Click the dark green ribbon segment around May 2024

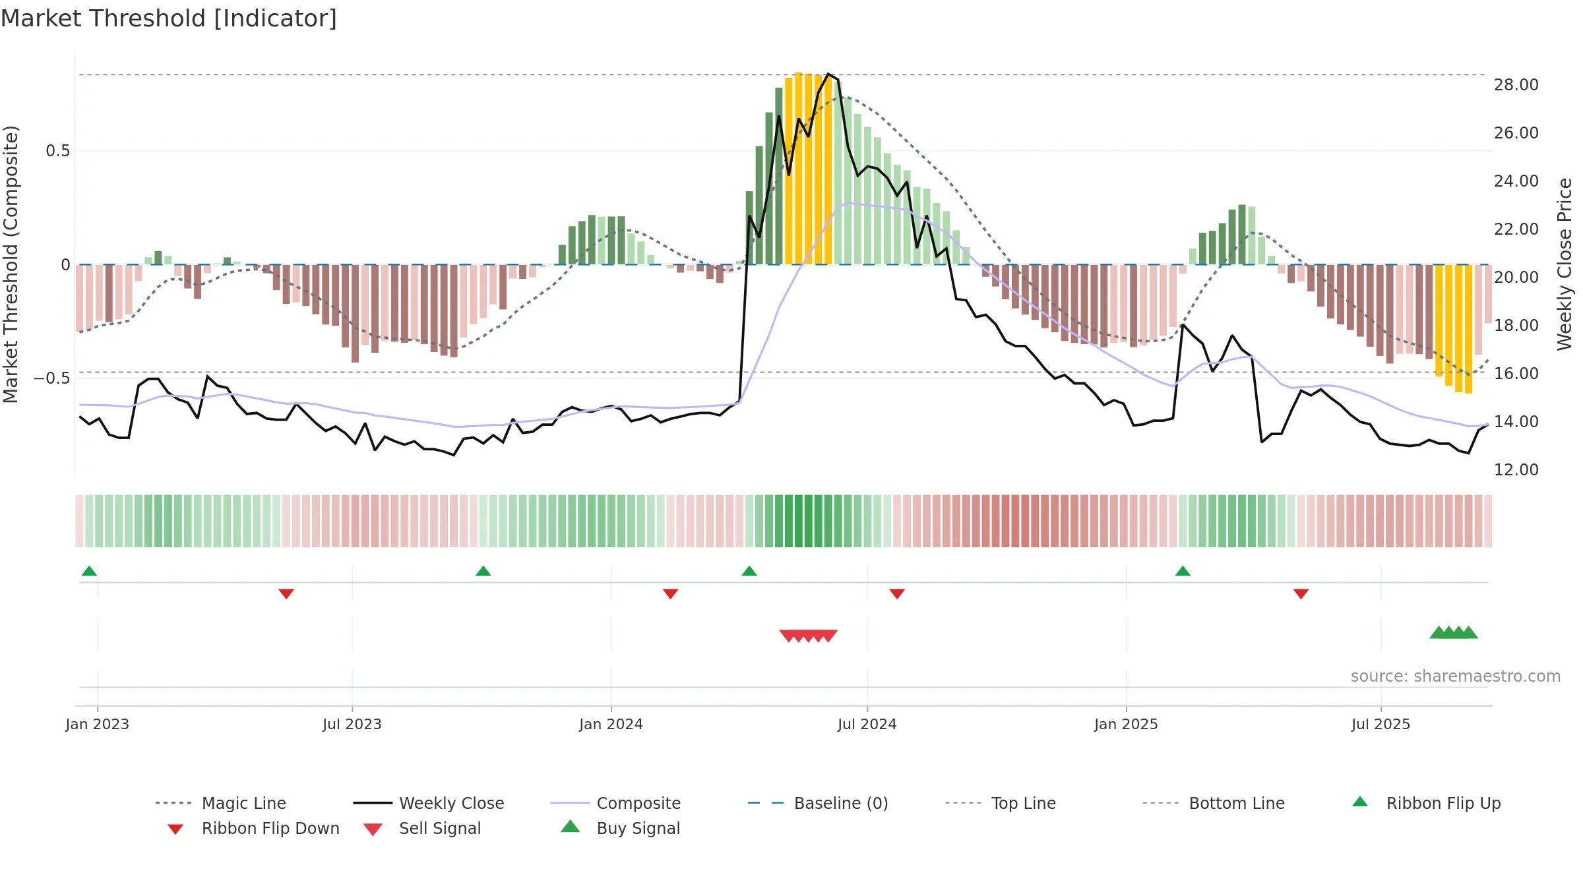(799, 521)
